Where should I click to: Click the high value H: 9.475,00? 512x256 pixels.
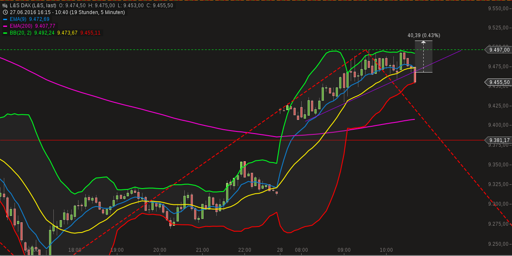point(102,6)
